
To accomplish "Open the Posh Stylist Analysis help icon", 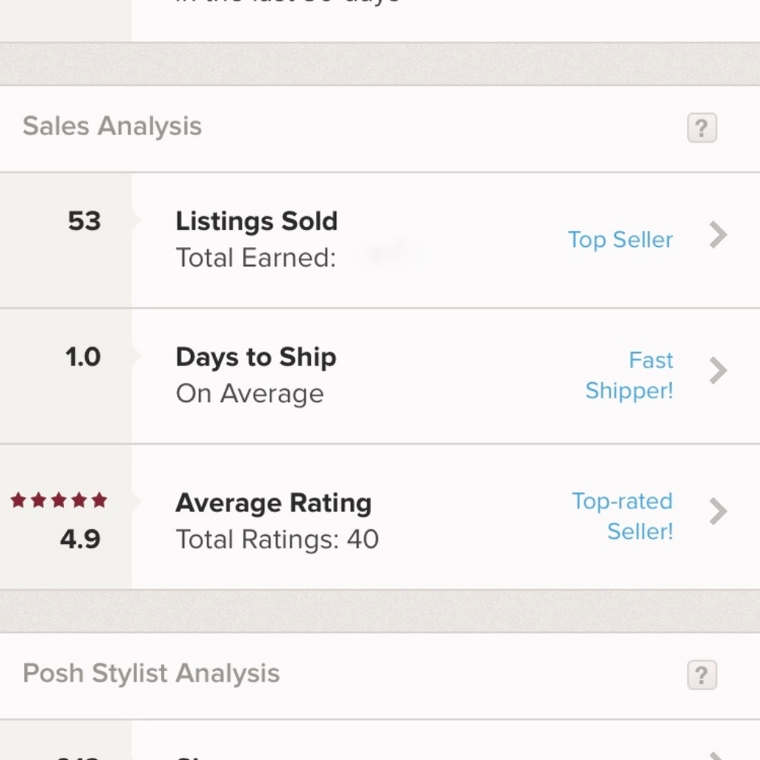I will pos(701,675).
